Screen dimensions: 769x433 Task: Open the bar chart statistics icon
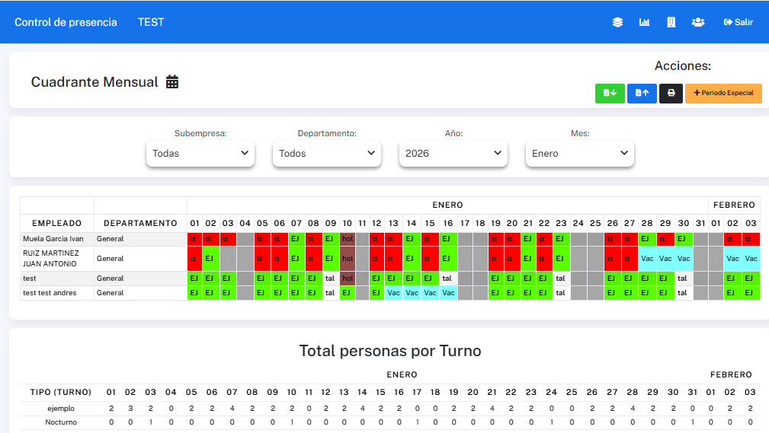point(644,22)
